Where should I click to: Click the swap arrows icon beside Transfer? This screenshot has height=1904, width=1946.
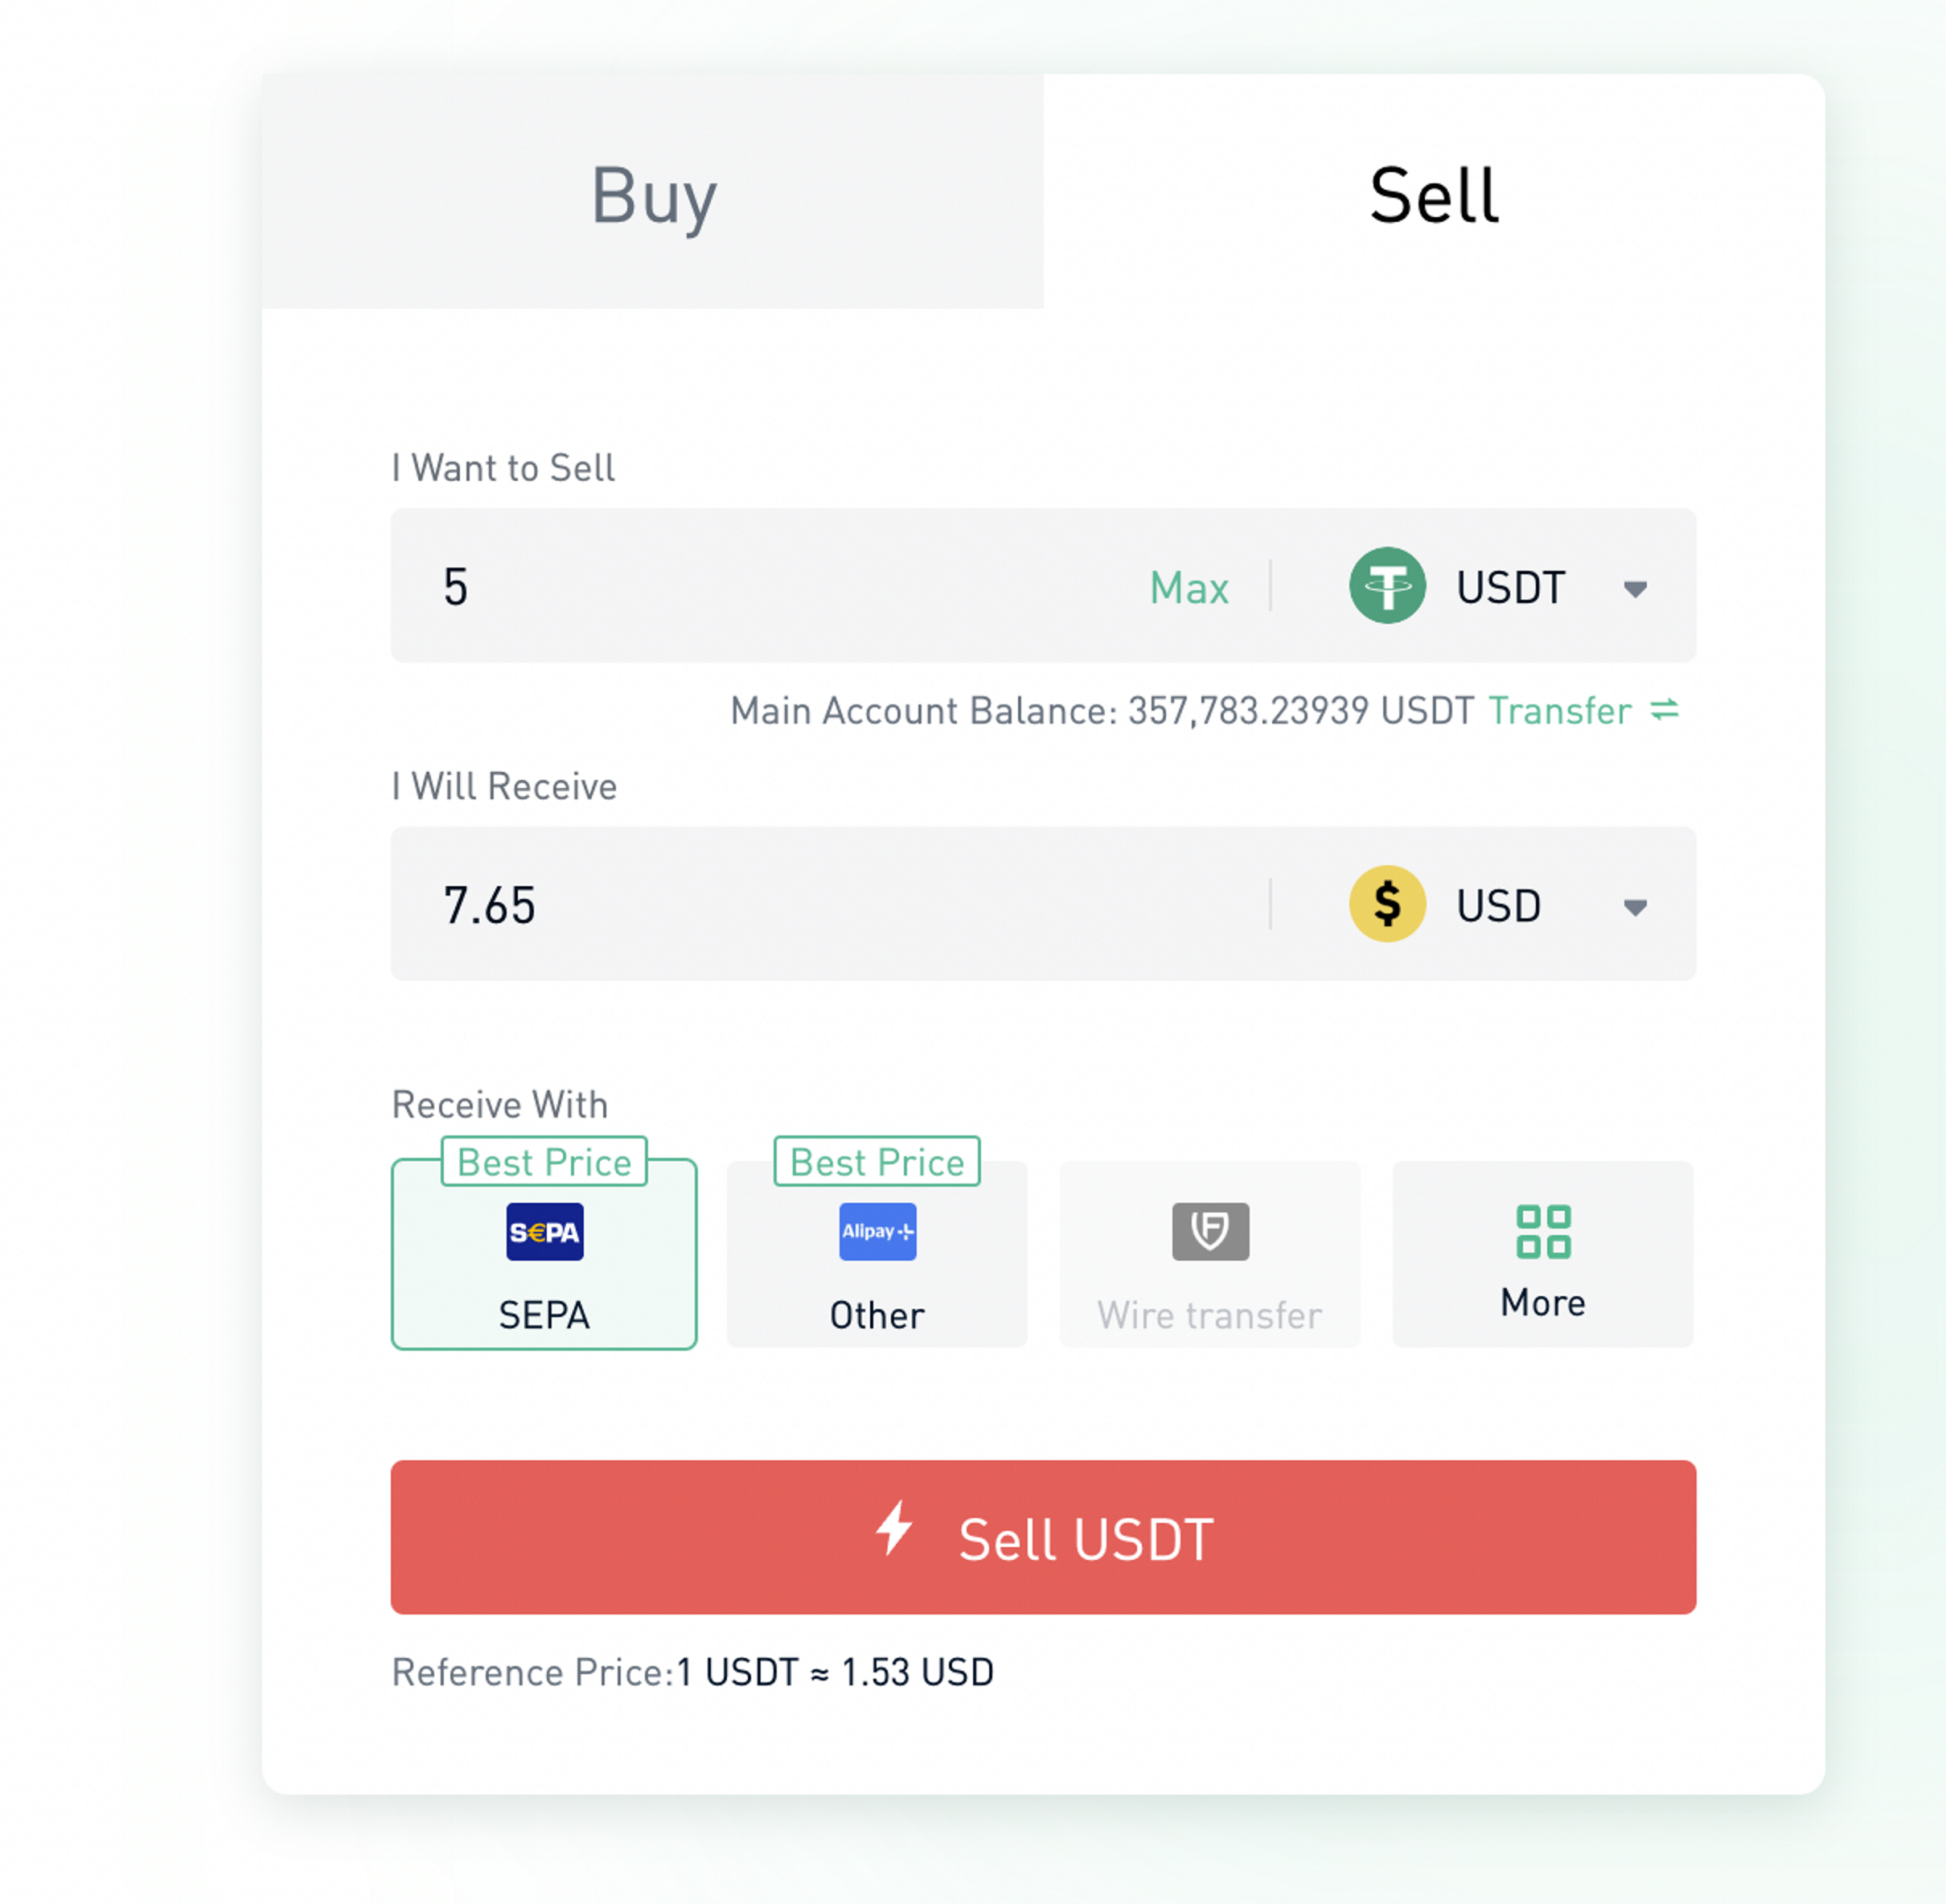1664,710
